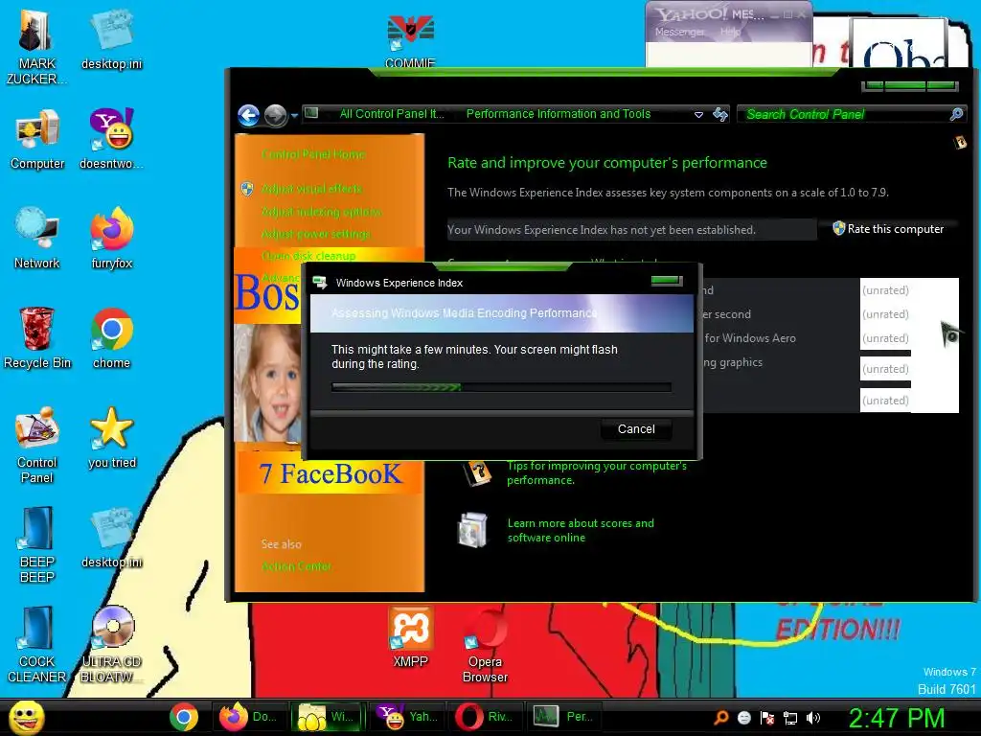Image resolution: width=981 pixels, height=736 pixels.
Task: Open the recent pages dropdown arrow
Action: [x=294, y=116]
